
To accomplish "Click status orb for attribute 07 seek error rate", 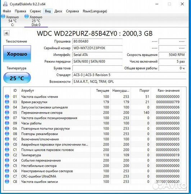I will tap(7, 118).
